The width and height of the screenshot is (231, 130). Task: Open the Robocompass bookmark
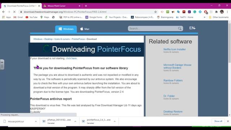tap(142, 17)
